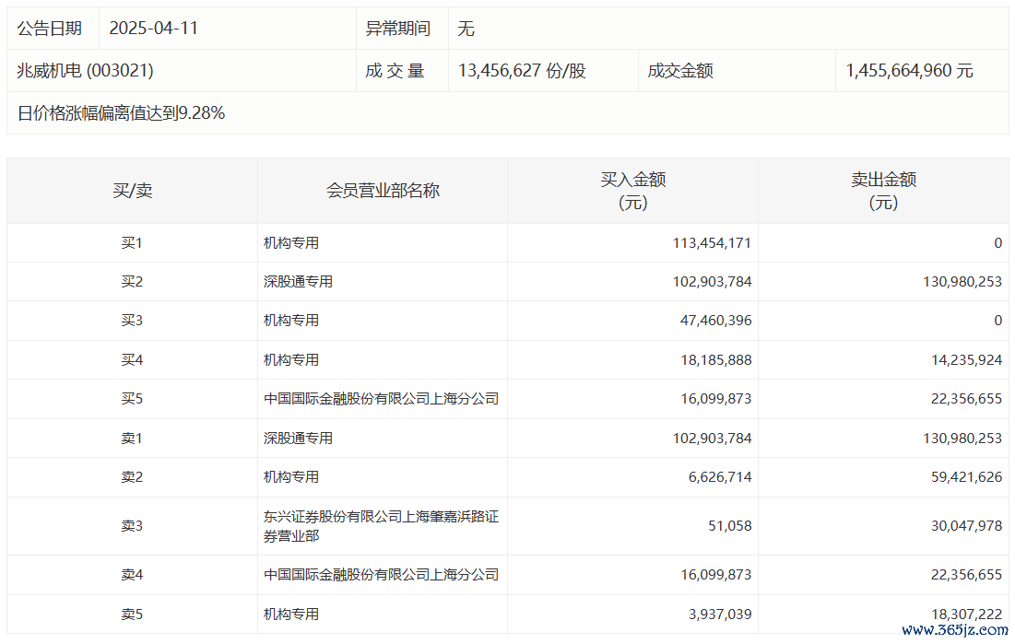Click the 买/卖 column header
1015x644 pixels.
(133, 191)
